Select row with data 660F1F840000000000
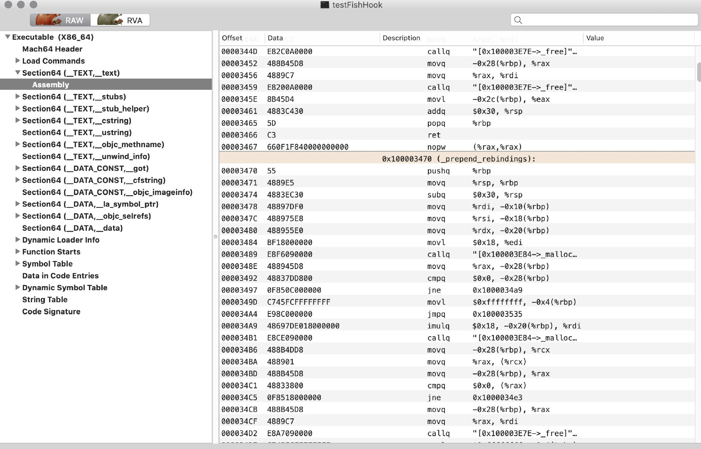Viewport: 701px width, 449px height. coord(457,147)
